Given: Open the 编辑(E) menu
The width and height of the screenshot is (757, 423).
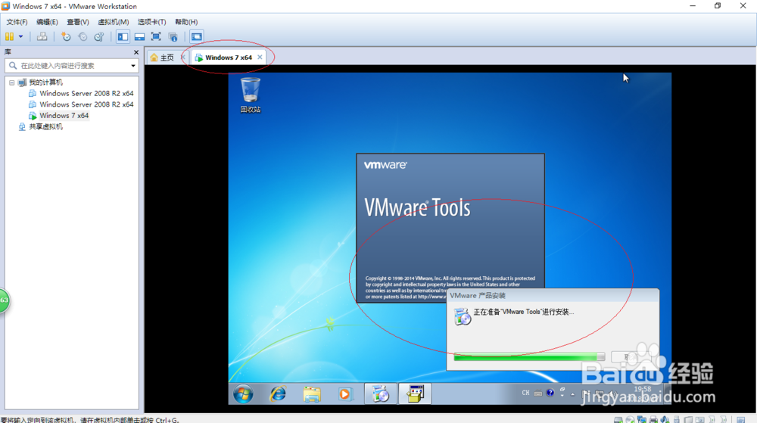Looking at the screenshot, I should [x=47, y=22].
